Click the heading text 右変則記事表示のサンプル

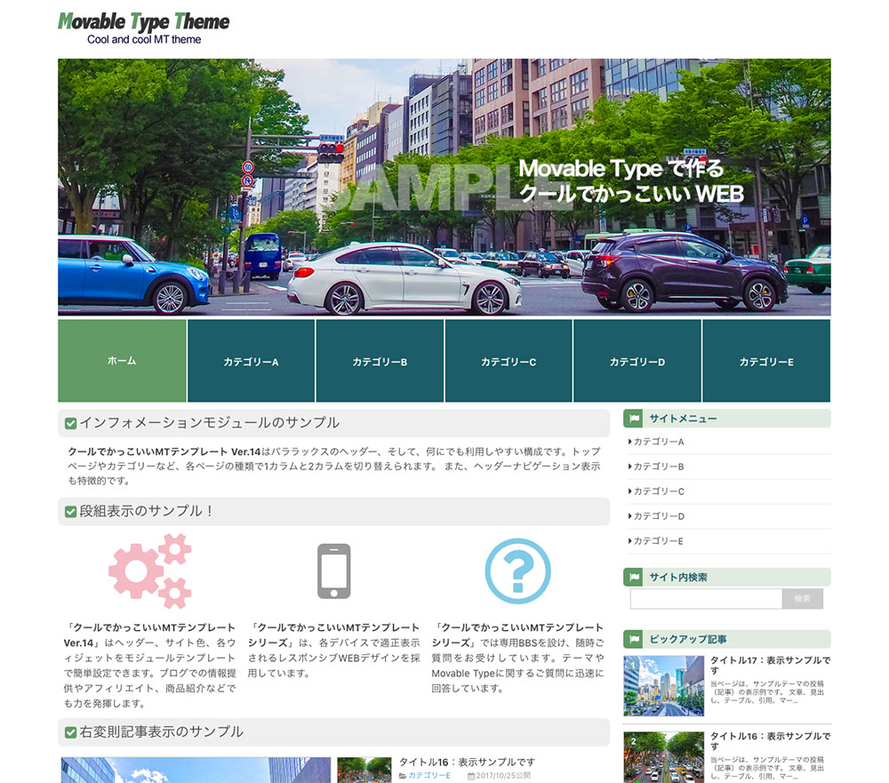(162, 732)
